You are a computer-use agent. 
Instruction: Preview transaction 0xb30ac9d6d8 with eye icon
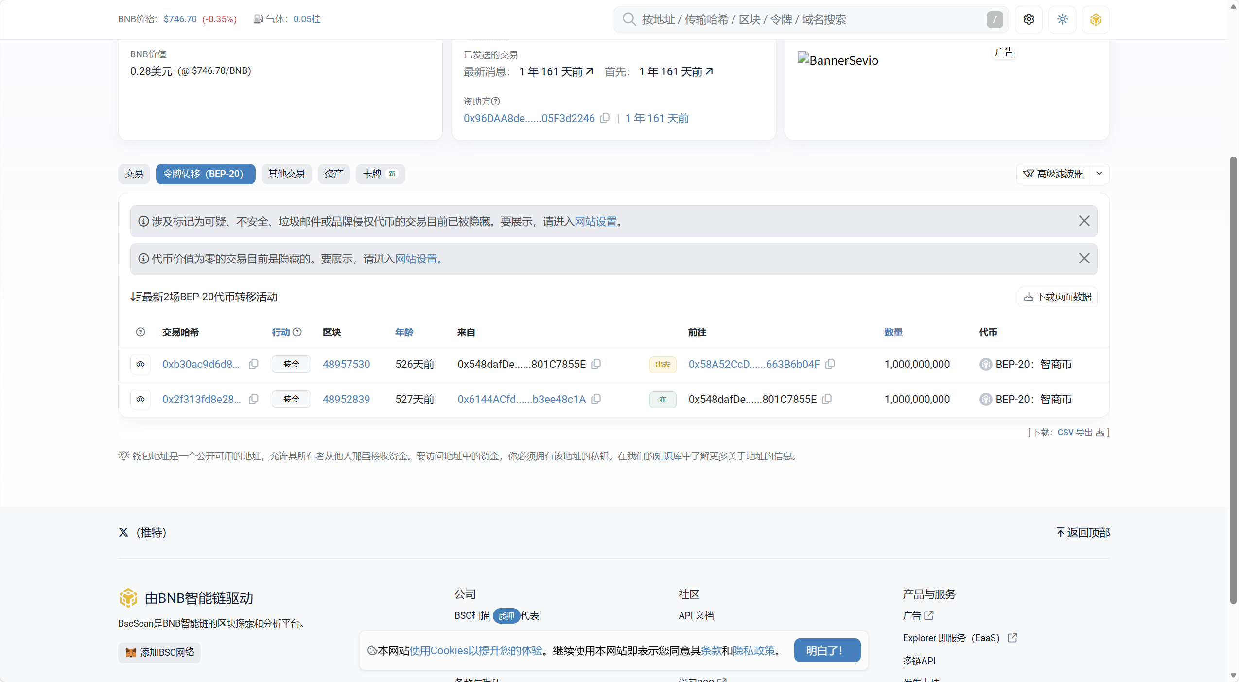coord(140,364)
